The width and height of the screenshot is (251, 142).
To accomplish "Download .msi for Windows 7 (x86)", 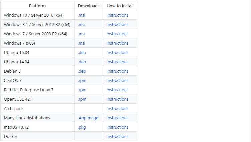I will 82,43.
